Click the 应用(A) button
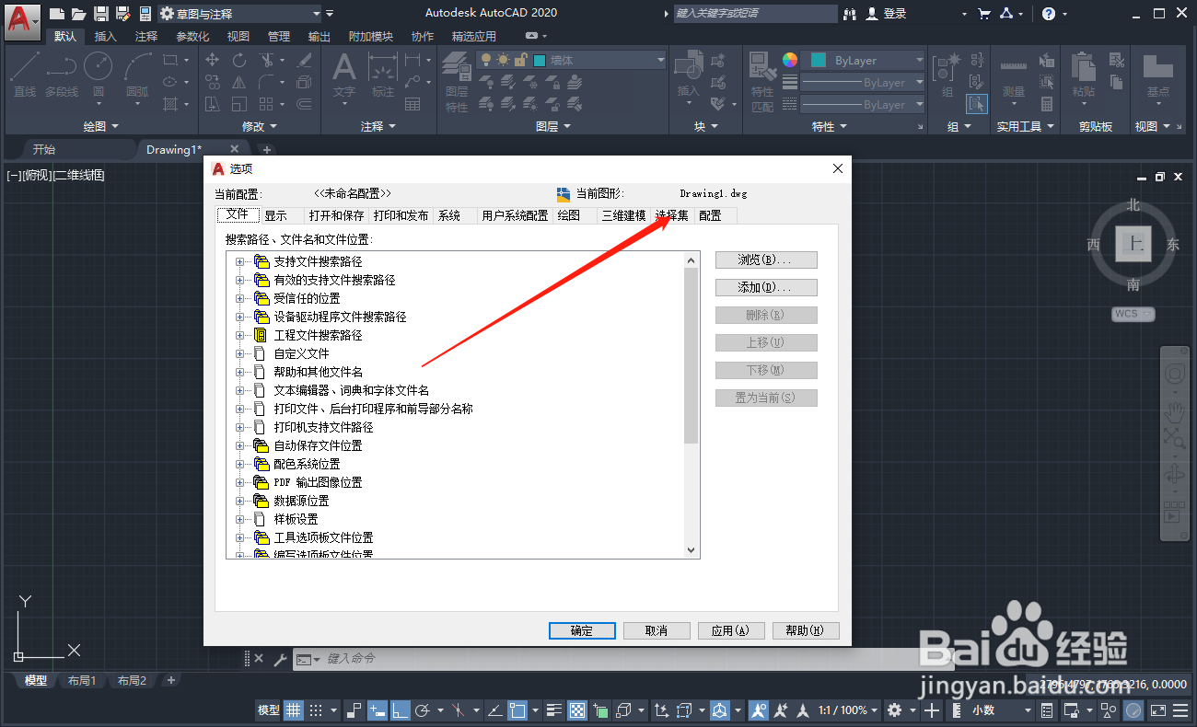 click(x=731, y=630)
